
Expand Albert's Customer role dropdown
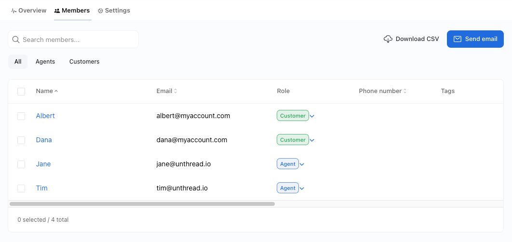click(x=312, y=116)
